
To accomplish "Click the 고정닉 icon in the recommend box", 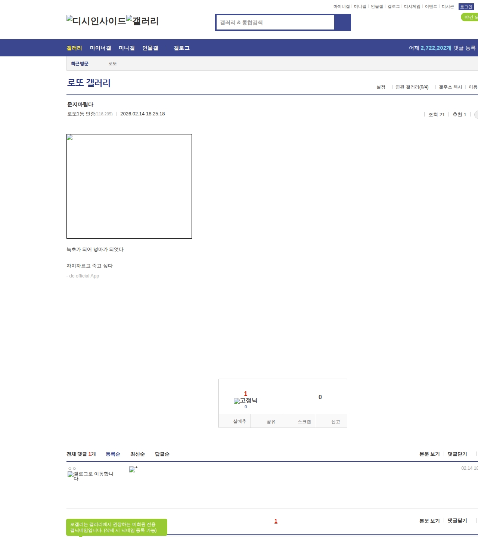I will coord(246,401).
